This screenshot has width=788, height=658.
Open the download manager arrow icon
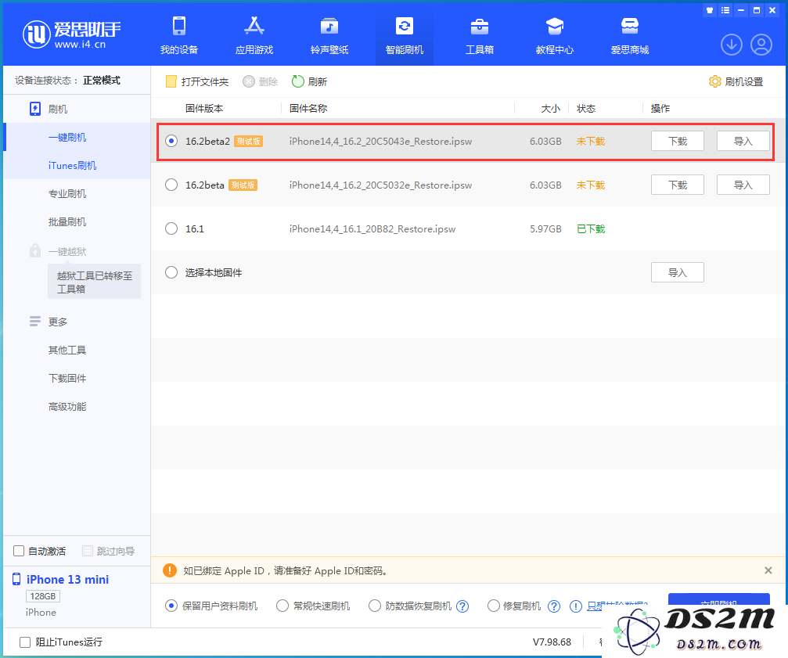point(732,45)
